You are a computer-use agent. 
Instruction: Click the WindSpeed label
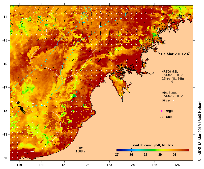(x=169, y=93)
